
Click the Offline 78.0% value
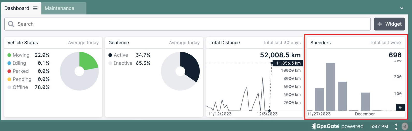42,87
